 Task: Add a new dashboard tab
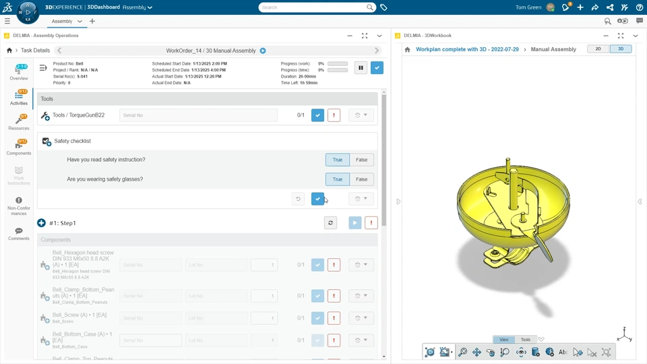tap(92, 21)
